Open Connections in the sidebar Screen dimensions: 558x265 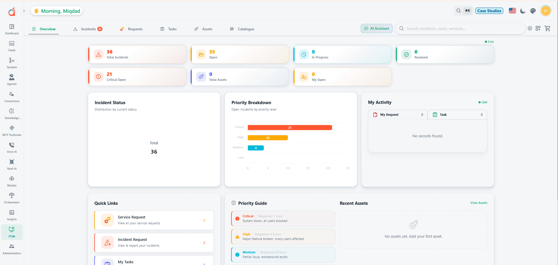coord(12,97)
